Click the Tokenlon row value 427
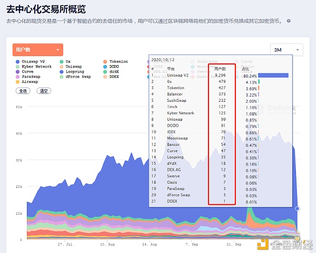This screenshot has height=253, width=316. click(x=222, y=88)
